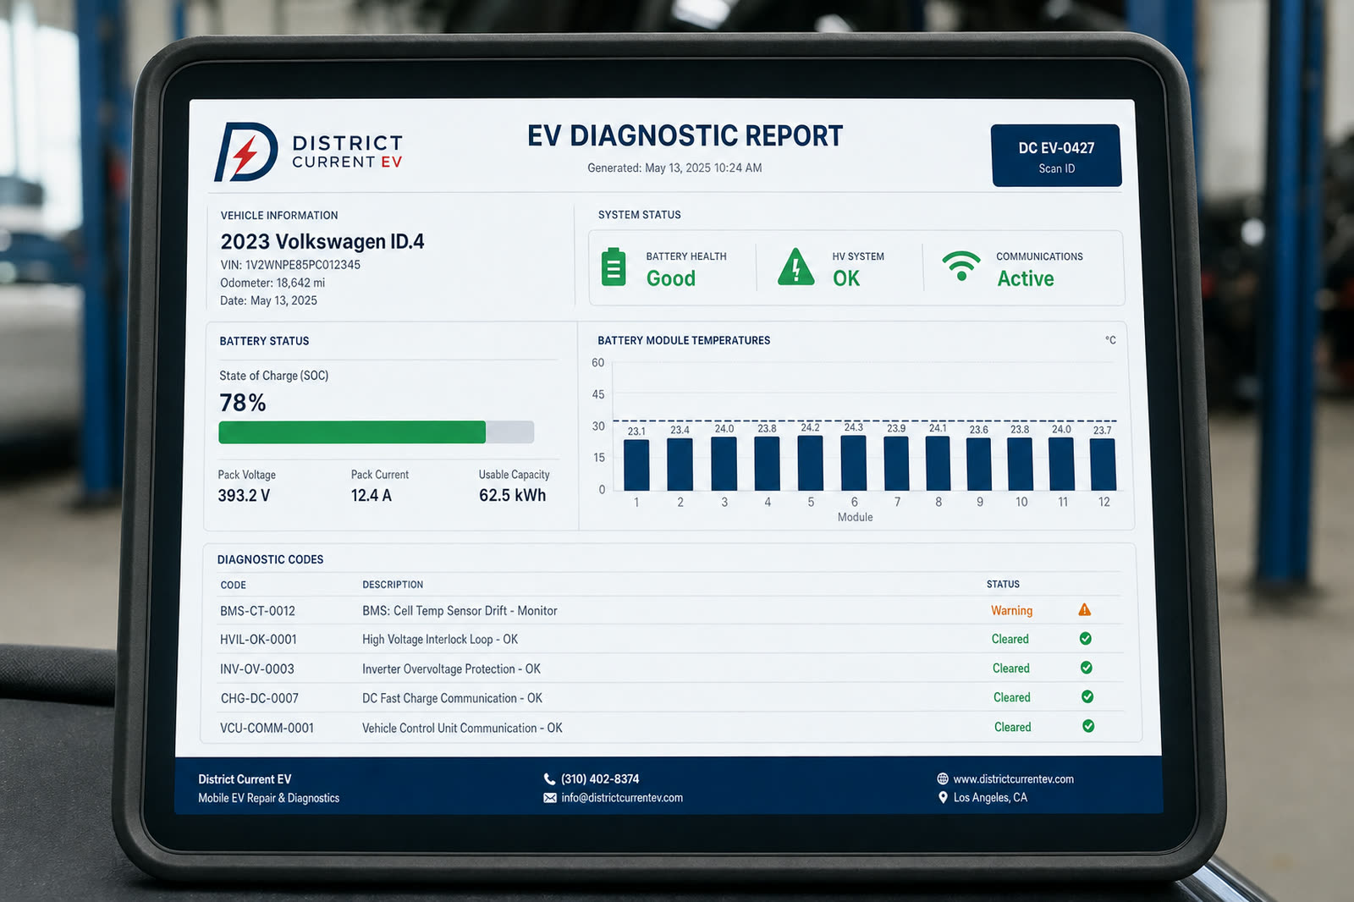Click 'Vehicle Control Unit Communication - OK' description
This screenshot has height=902, width=1354.
pyautogui.click(x=462, y=728)
